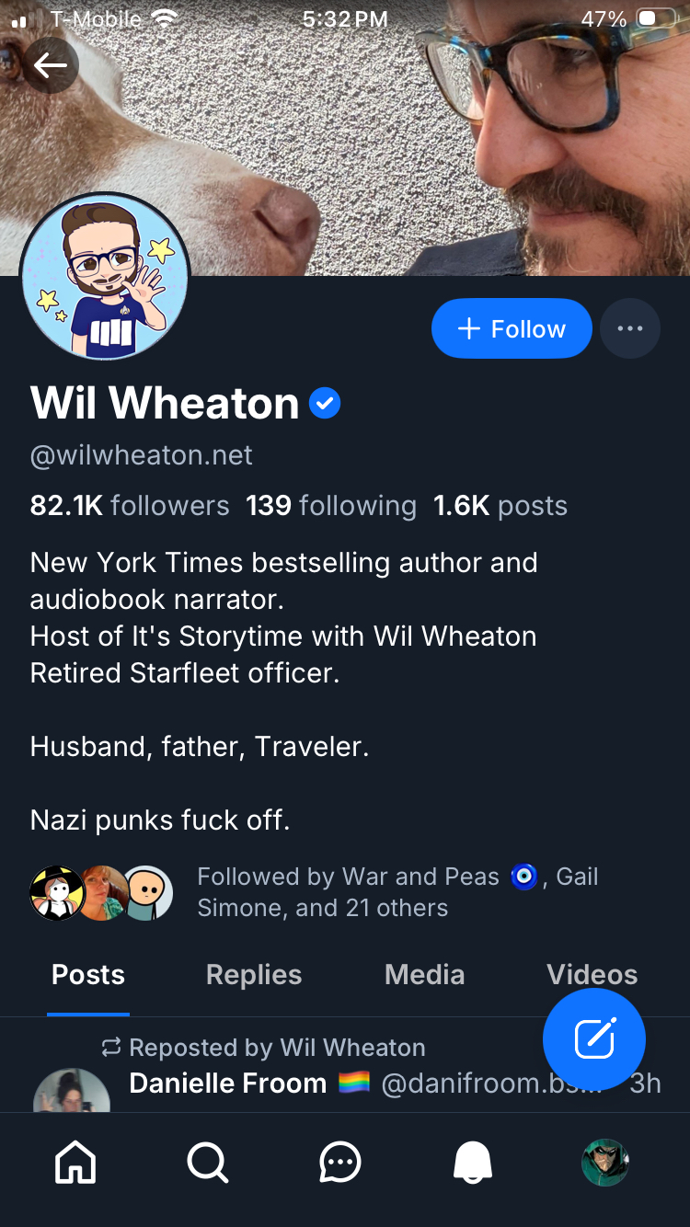This screenshot has height=1227, width=690.
Task: Switch to the Replies tab
Action: pos(254,975)
